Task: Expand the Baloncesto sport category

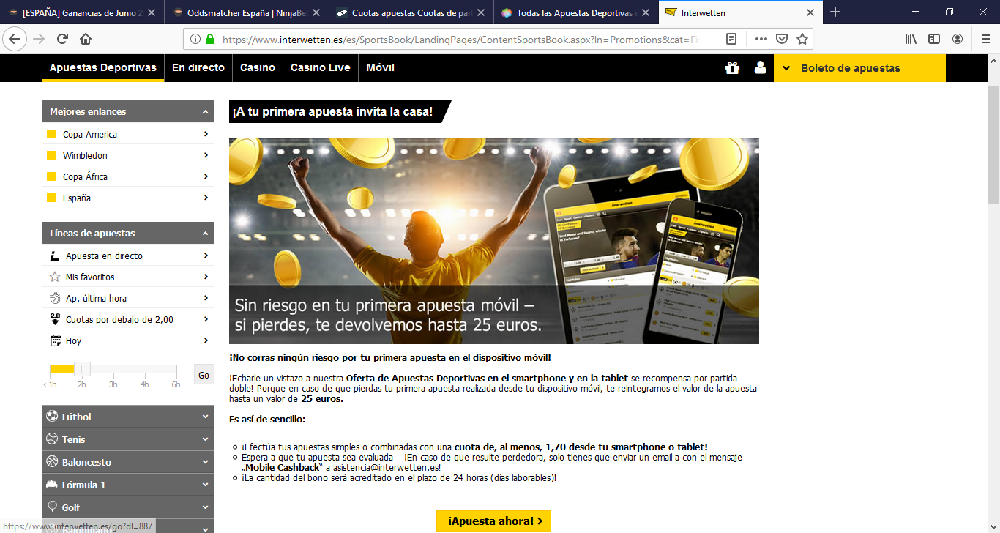Action: click(206, 462)
